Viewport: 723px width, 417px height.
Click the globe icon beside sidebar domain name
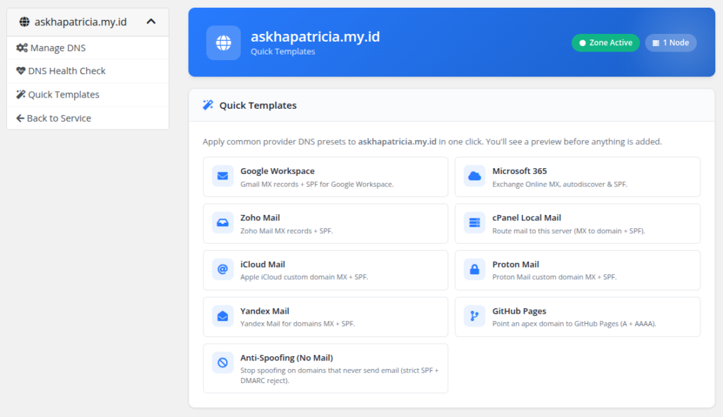coord(25,22)
